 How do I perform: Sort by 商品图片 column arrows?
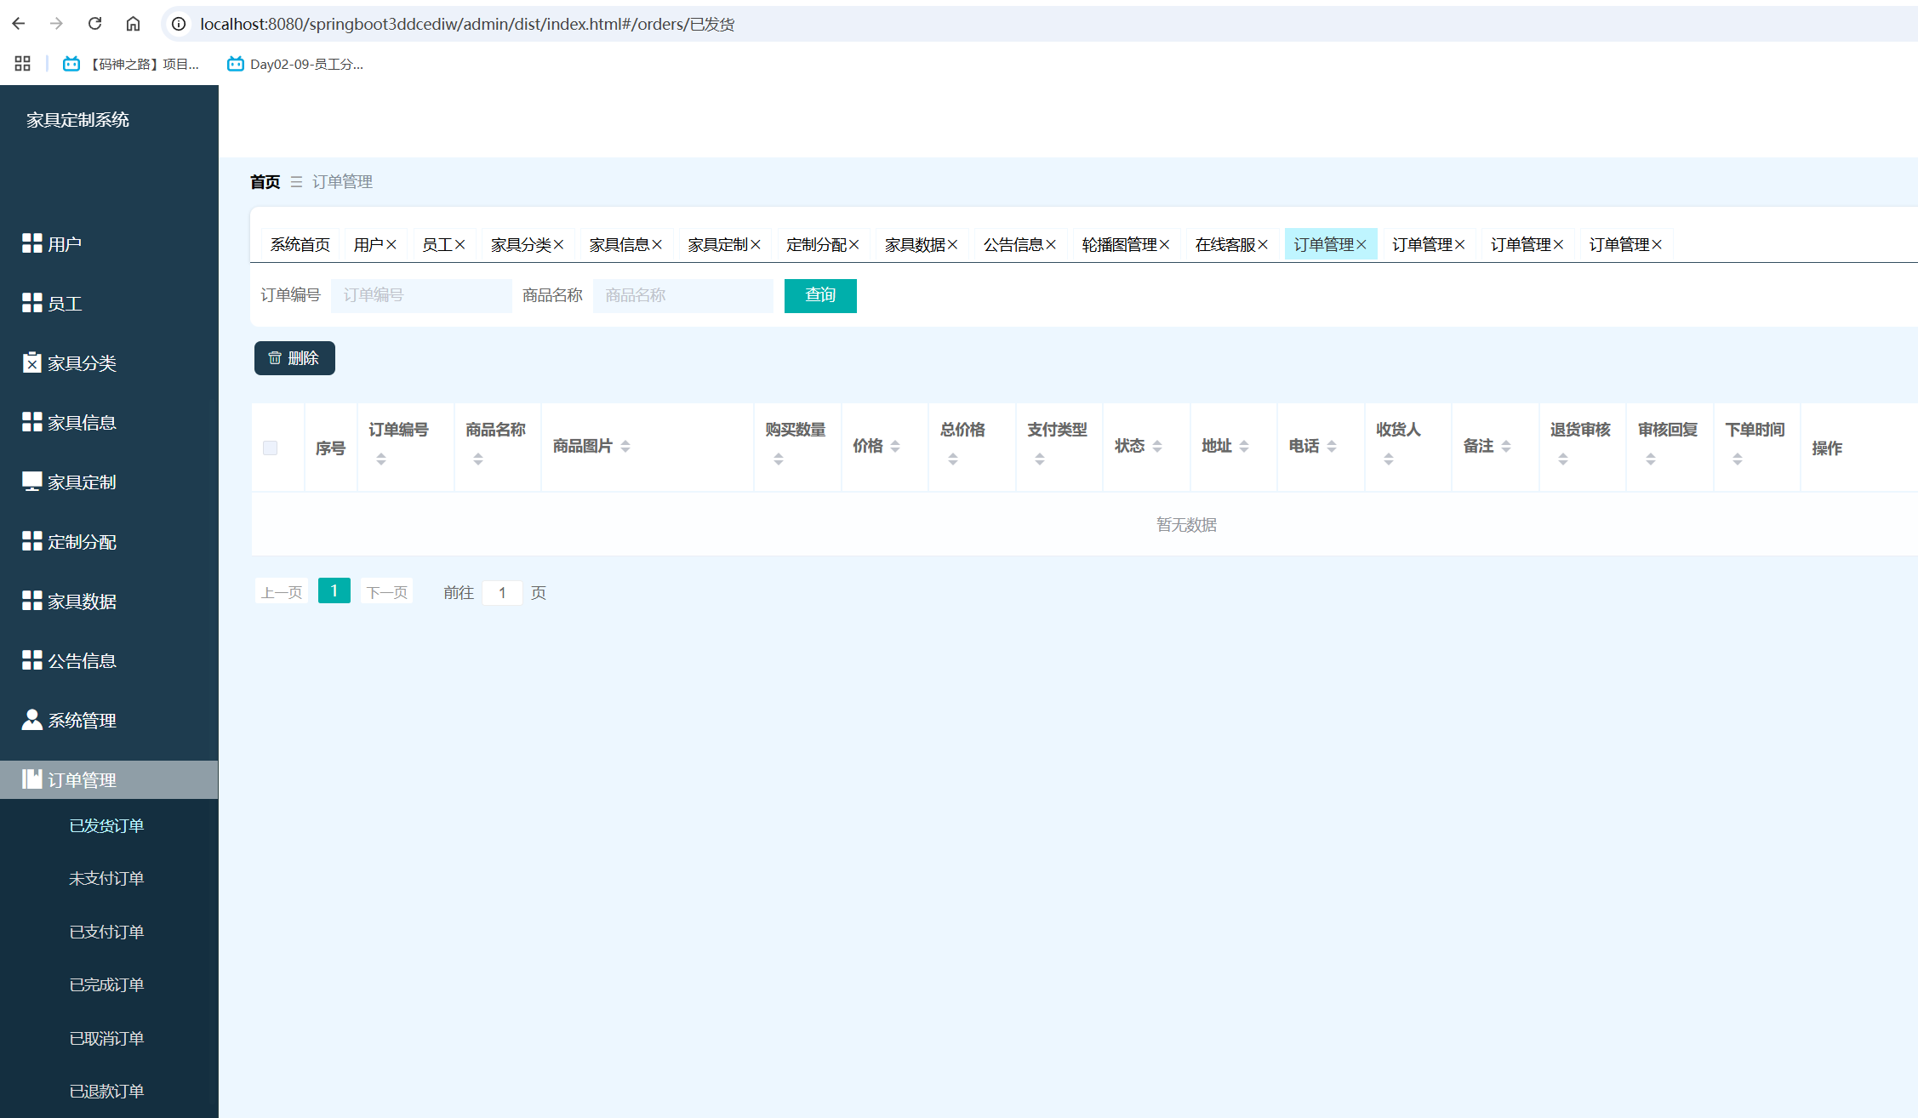[625, 446]
